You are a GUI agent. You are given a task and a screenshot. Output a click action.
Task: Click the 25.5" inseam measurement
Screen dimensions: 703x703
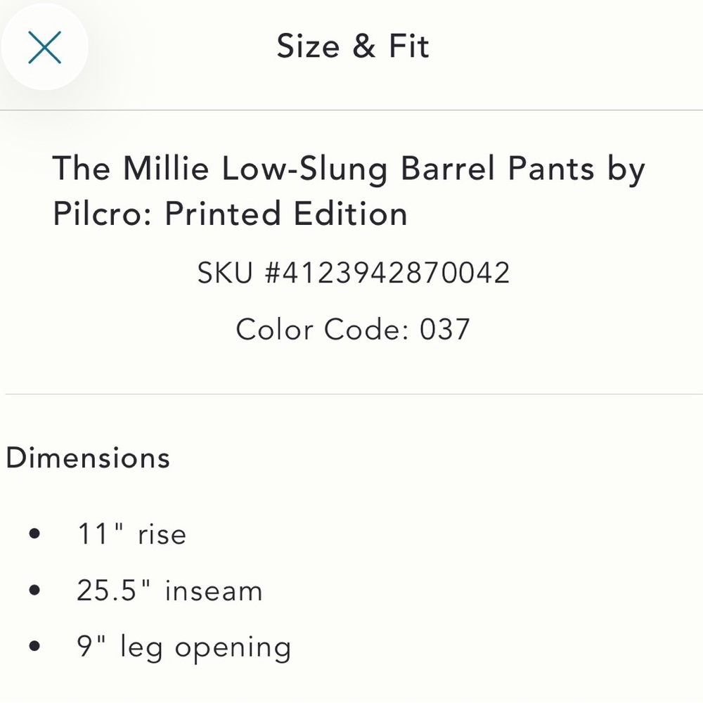(x=169, y=591)
